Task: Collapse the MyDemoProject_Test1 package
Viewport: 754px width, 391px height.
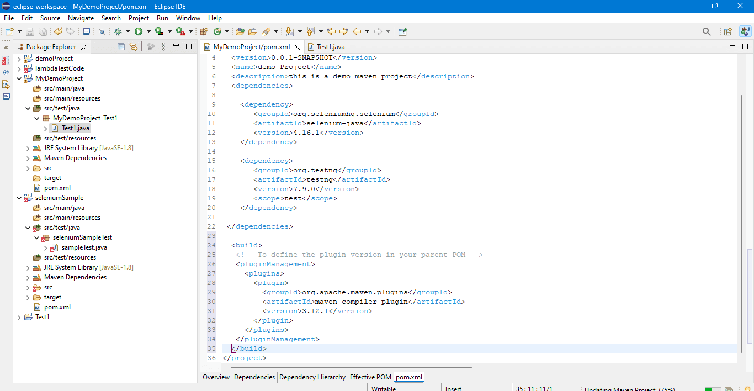Action: [x=37, y=118]
